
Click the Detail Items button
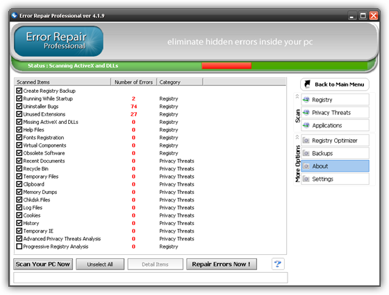tap(156, 264)
